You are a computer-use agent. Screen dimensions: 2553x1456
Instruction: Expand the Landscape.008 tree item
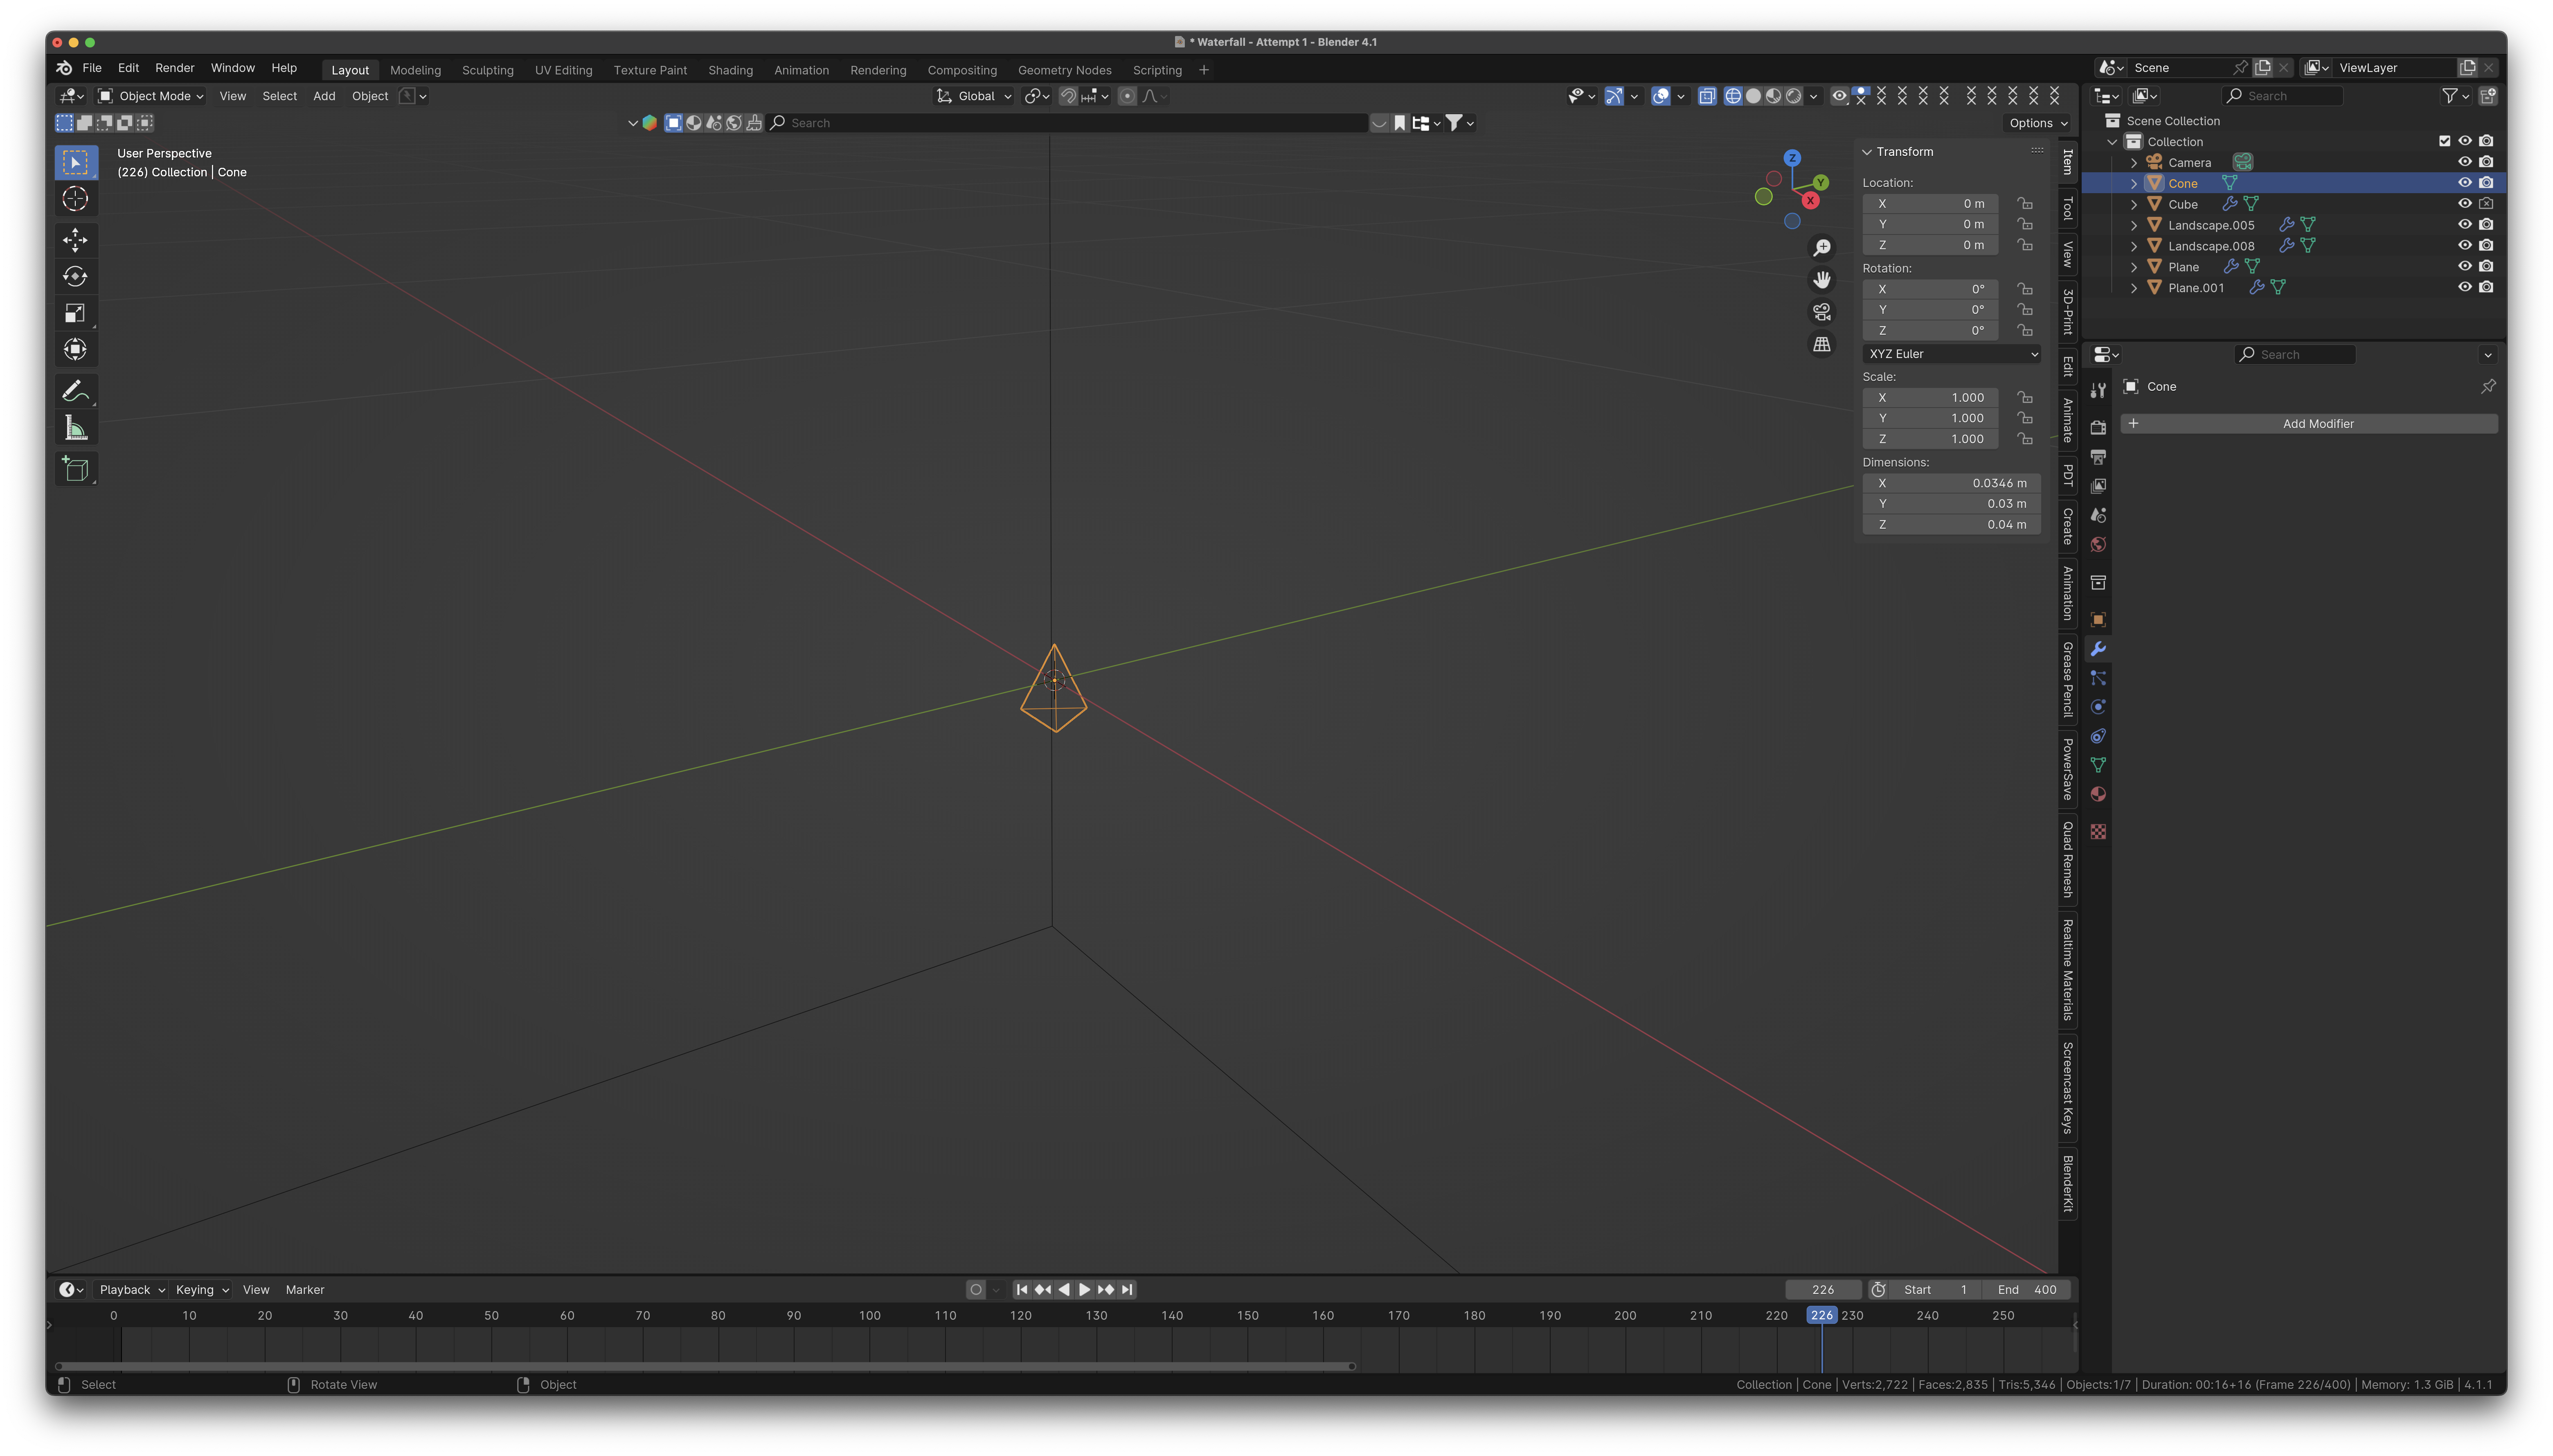coord(2133,246)
